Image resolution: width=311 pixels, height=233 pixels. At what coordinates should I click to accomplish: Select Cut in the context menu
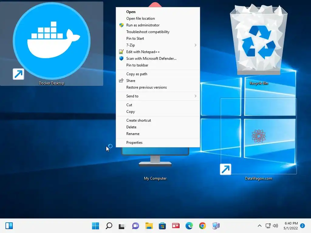coord(158,105)
